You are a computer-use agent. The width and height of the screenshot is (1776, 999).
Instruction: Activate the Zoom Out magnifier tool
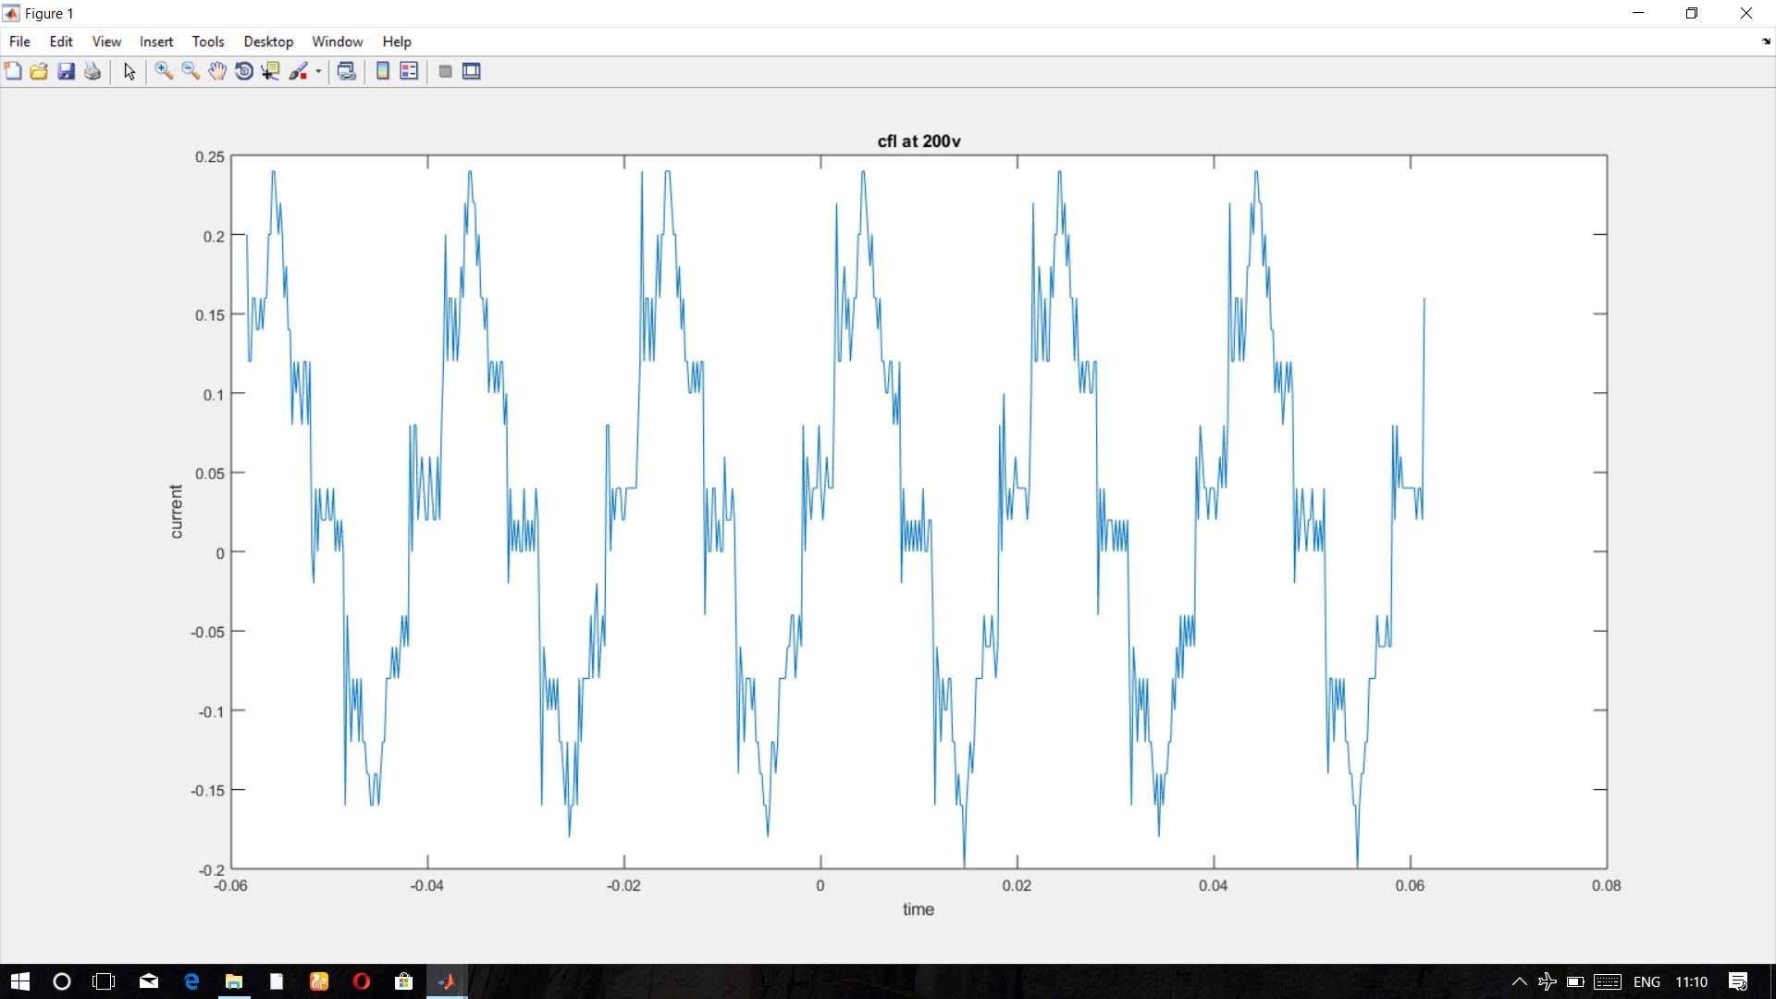coord(191,71)
